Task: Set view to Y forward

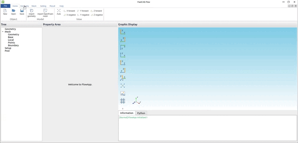Action: [x=83, y=11]
